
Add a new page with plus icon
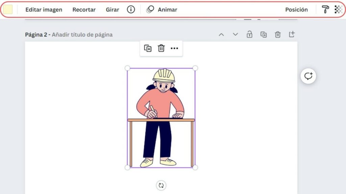[x=292, y=34]
